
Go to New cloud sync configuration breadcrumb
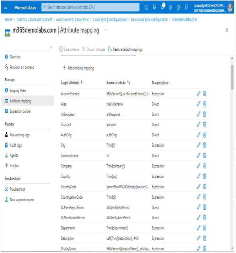pos(149,20)
